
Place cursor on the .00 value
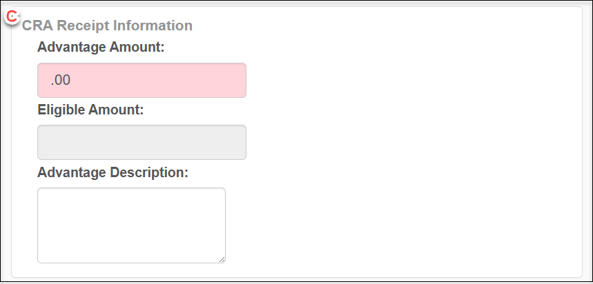coord(61,81)
